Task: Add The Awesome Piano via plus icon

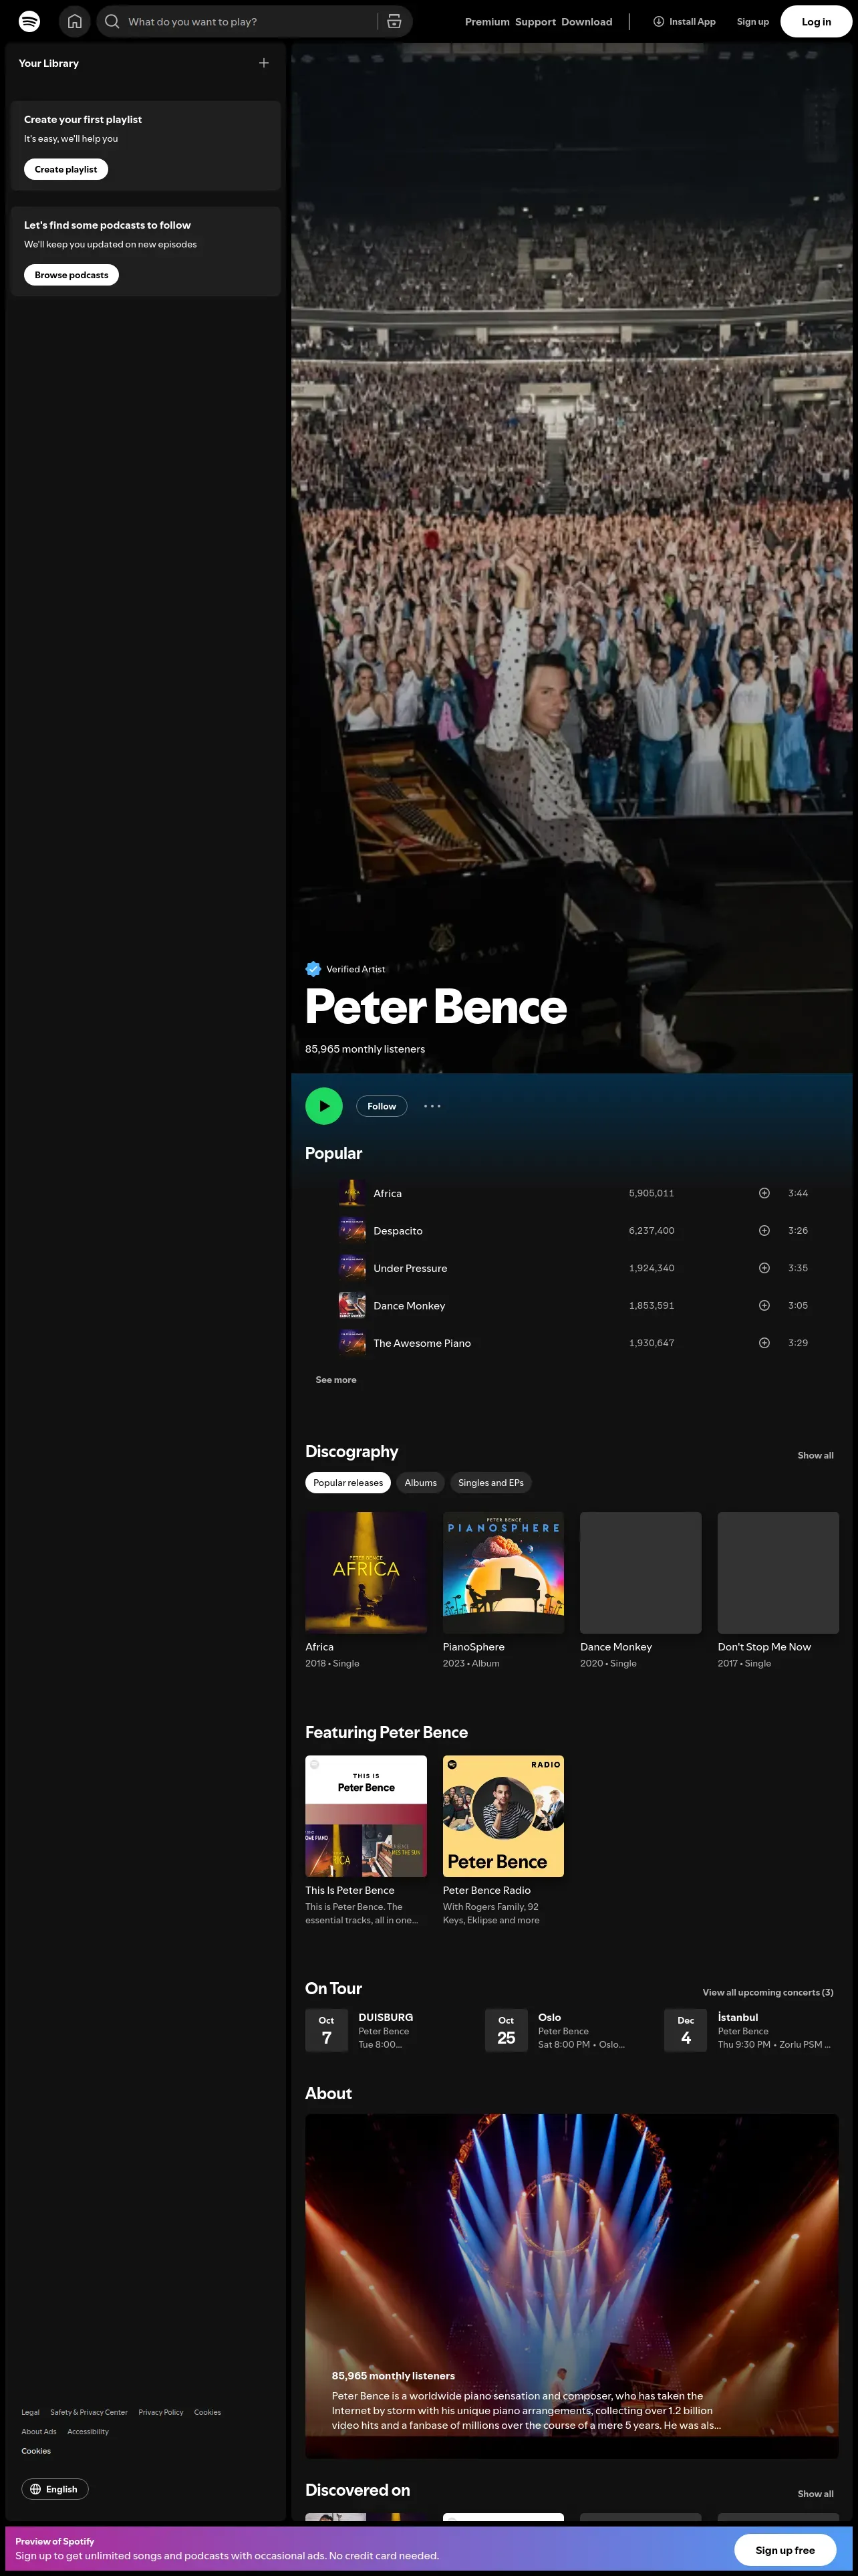Action: 764,1343
